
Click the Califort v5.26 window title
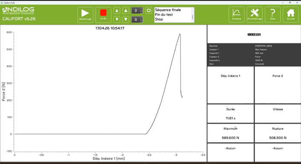9,3
